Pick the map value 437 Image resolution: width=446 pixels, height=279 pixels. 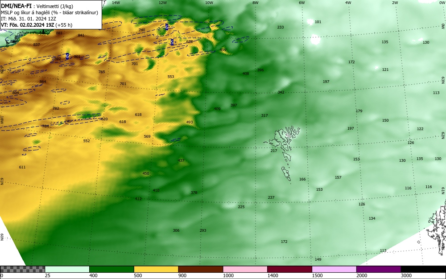tap(181, 160)
